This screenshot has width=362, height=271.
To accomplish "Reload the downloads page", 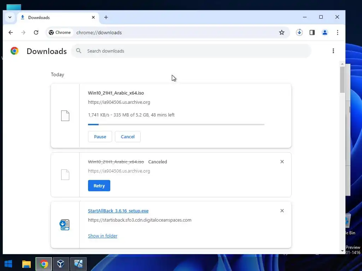I will [x=36, y=32].
